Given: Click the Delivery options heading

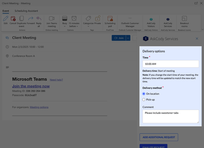Looking at the screenshot, I should (x=154, y=51).
